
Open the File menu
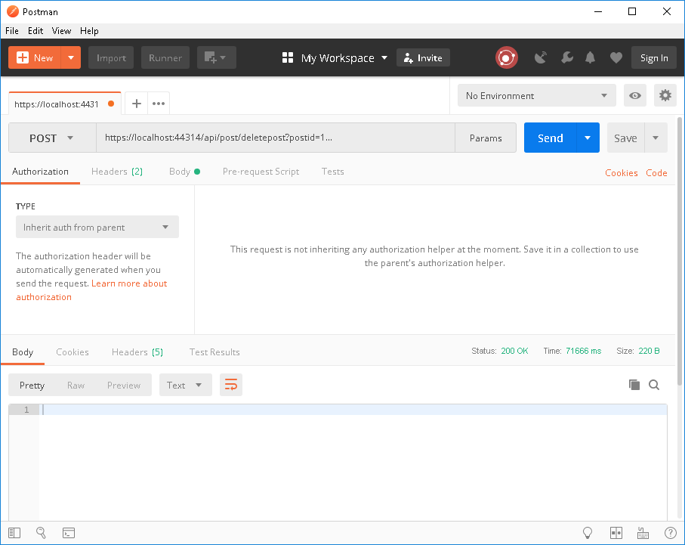[12, 31]
